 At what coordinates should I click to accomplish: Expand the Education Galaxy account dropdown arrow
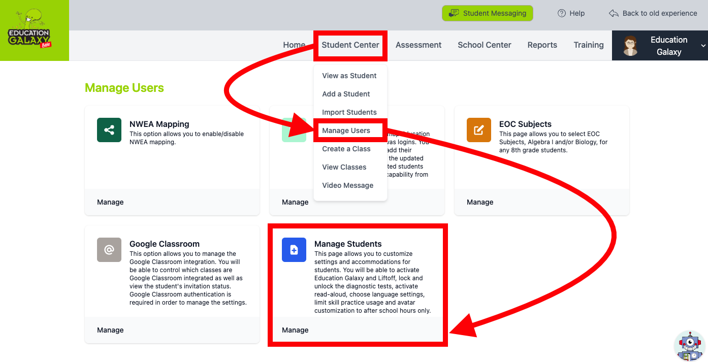click(703, 46)
